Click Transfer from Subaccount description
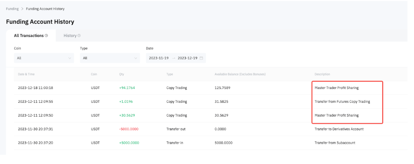 (335, 143)
